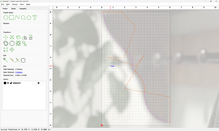Choose the Polyline curve tool

point(17,17)
